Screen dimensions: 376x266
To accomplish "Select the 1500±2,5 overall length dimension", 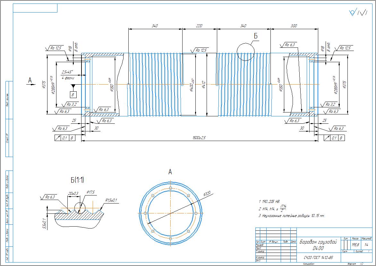I will pyautogui.click(x=199, y=138).
